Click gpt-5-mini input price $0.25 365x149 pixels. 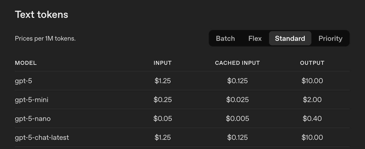[163, 100]
